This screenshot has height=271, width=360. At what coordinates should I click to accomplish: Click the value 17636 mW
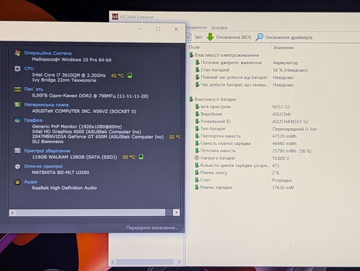click(283, 188)
